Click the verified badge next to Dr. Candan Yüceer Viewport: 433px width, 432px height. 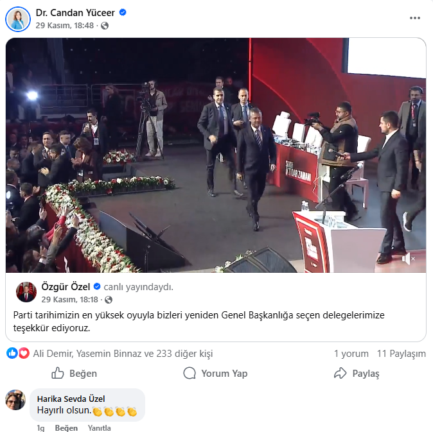tap(123, 12)
